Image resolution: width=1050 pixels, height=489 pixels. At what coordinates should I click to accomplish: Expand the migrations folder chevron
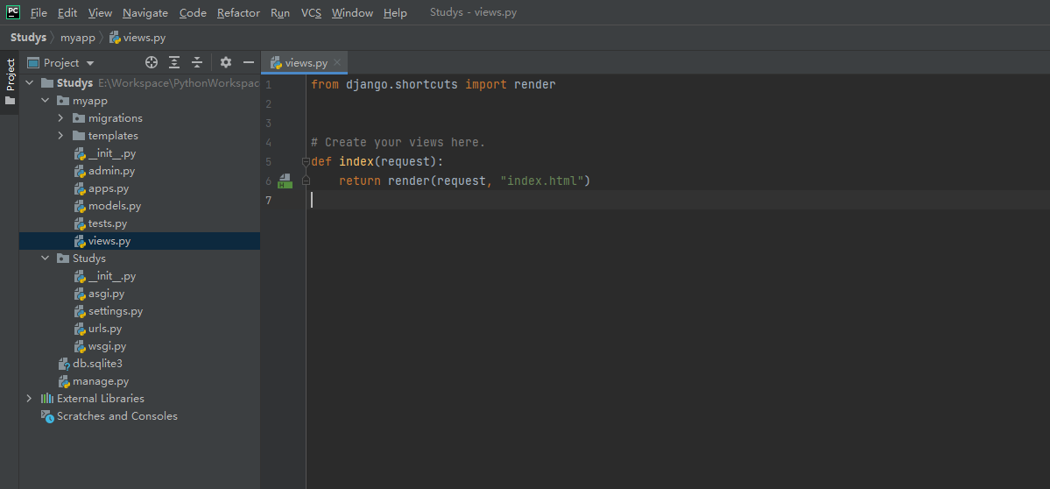coord(60,118)
